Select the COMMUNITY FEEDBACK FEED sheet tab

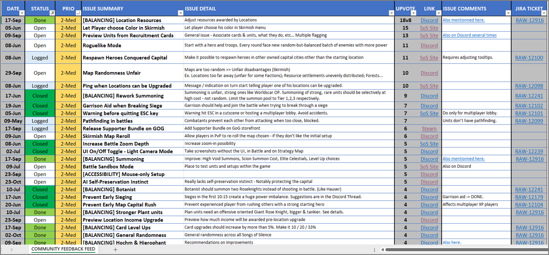63,249
